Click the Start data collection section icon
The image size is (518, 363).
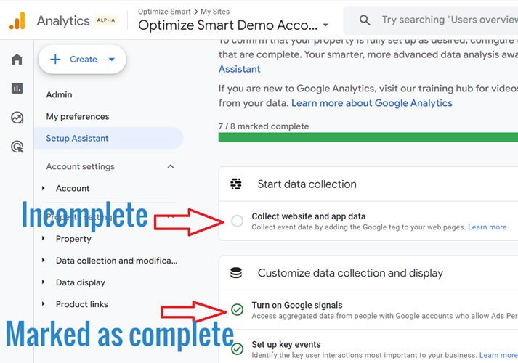[x=236, y=184]
